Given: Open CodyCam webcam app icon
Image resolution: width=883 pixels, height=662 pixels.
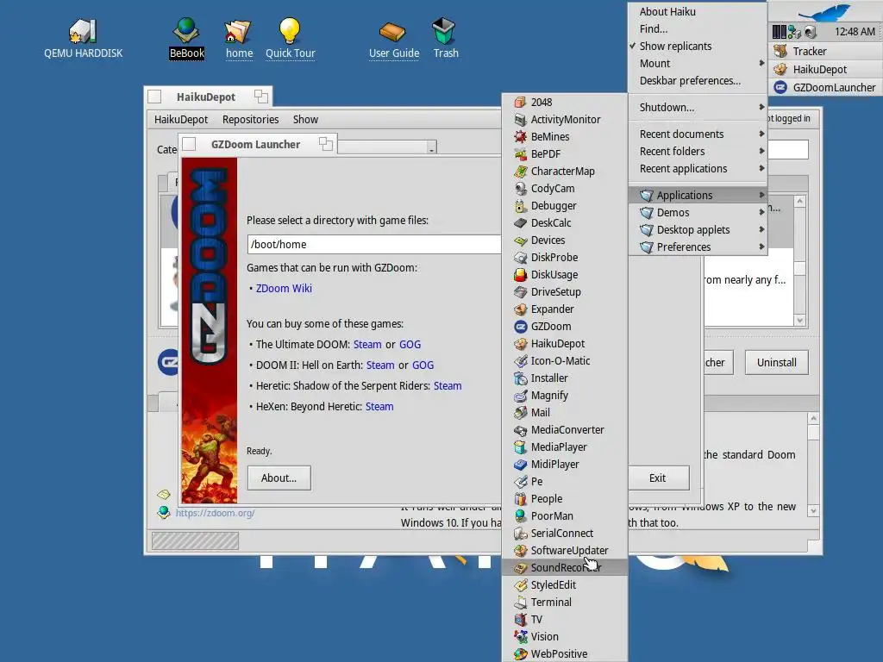Looking at the screenshot, I should [520, 189].
